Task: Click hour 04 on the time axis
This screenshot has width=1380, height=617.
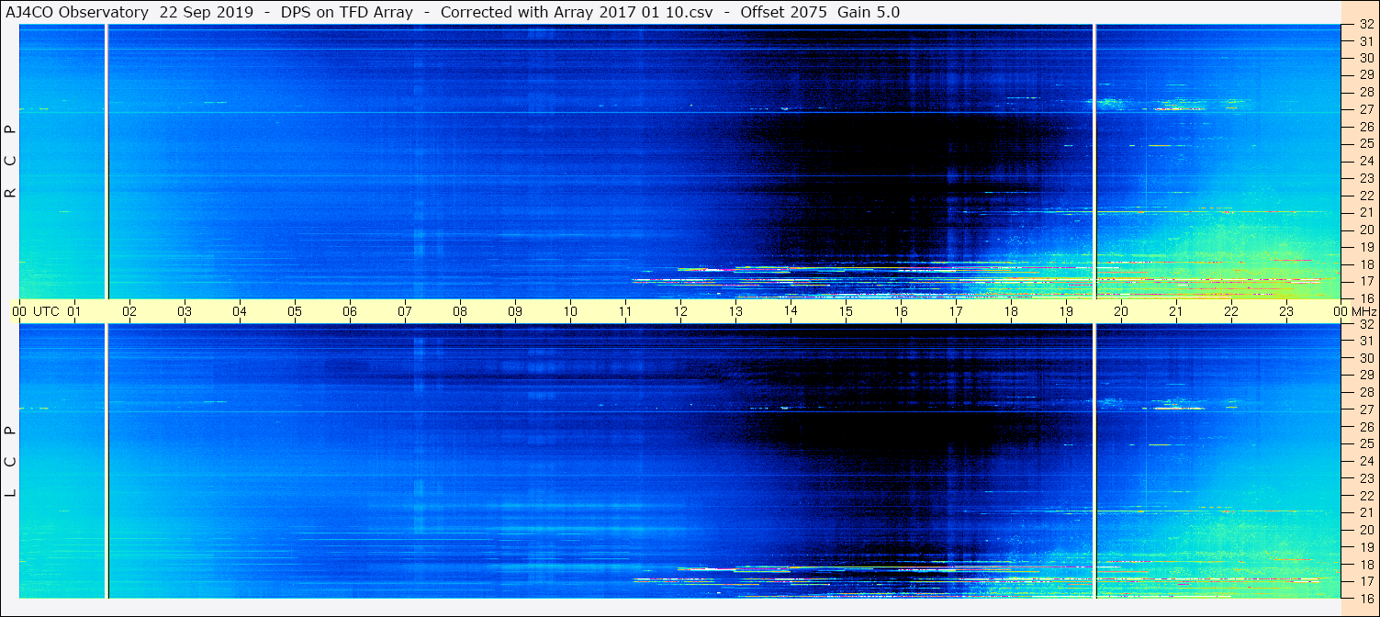Action: 240,311
